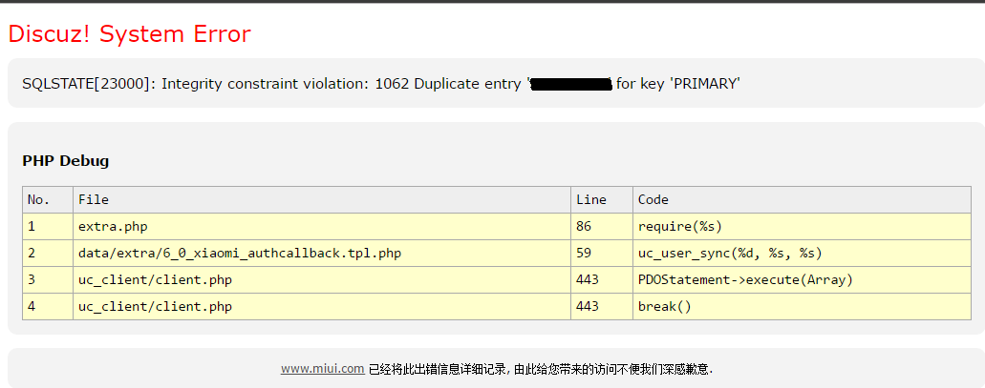Click the blacked-out duplicate entry value
This screenshot has height=388, width=985.
[x=570, y=85]
